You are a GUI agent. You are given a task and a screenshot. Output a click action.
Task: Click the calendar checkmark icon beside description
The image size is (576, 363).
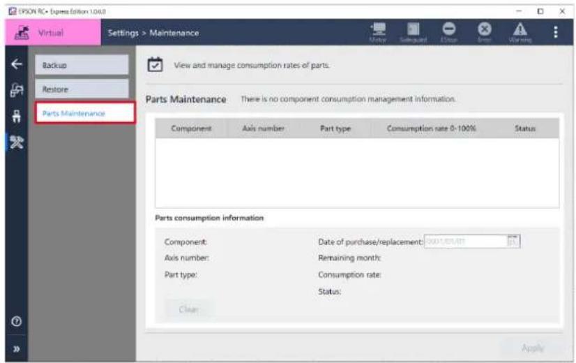155,65
